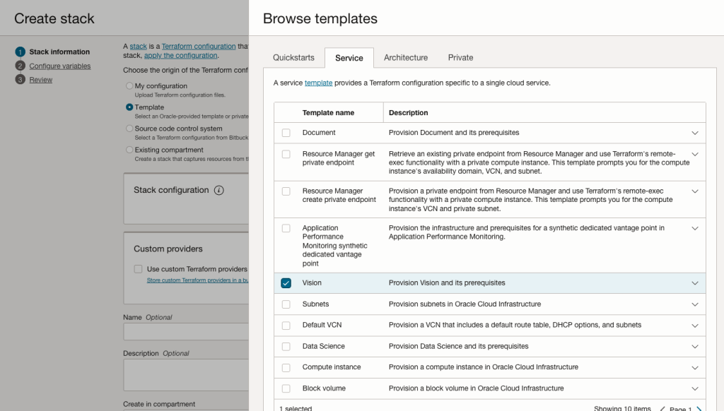This screenshot has width=724, height=411.
Task: Expand the Document template row details
Action: [x=695, y=133]
